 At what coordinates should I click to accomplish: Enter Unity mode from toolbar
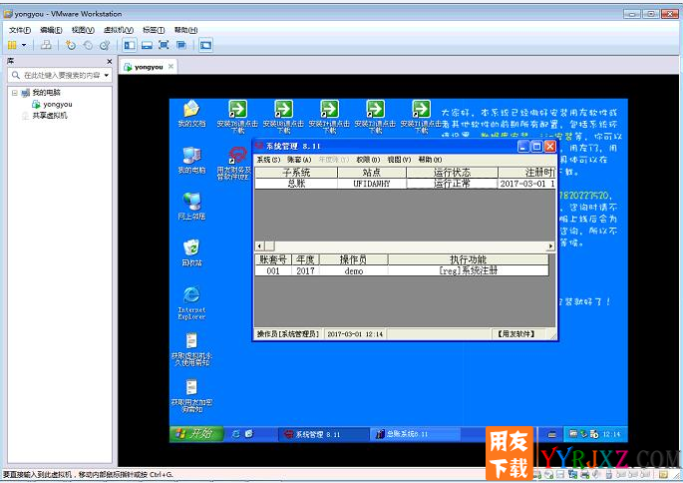click(x=181, y=45)
